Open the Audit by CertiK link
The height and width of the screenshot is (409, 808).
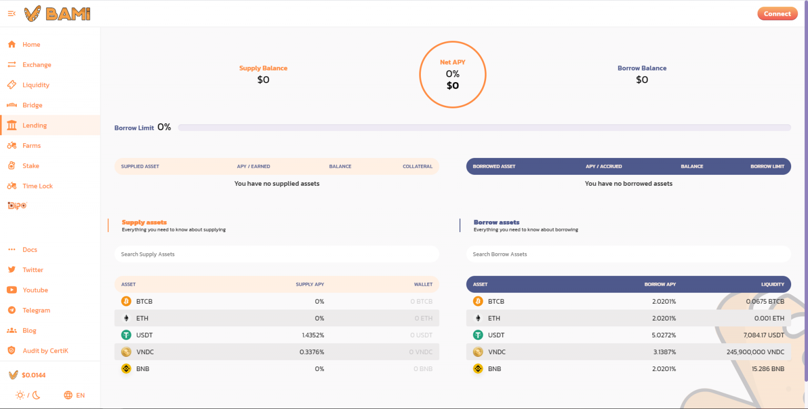click(x=50, y=351)
